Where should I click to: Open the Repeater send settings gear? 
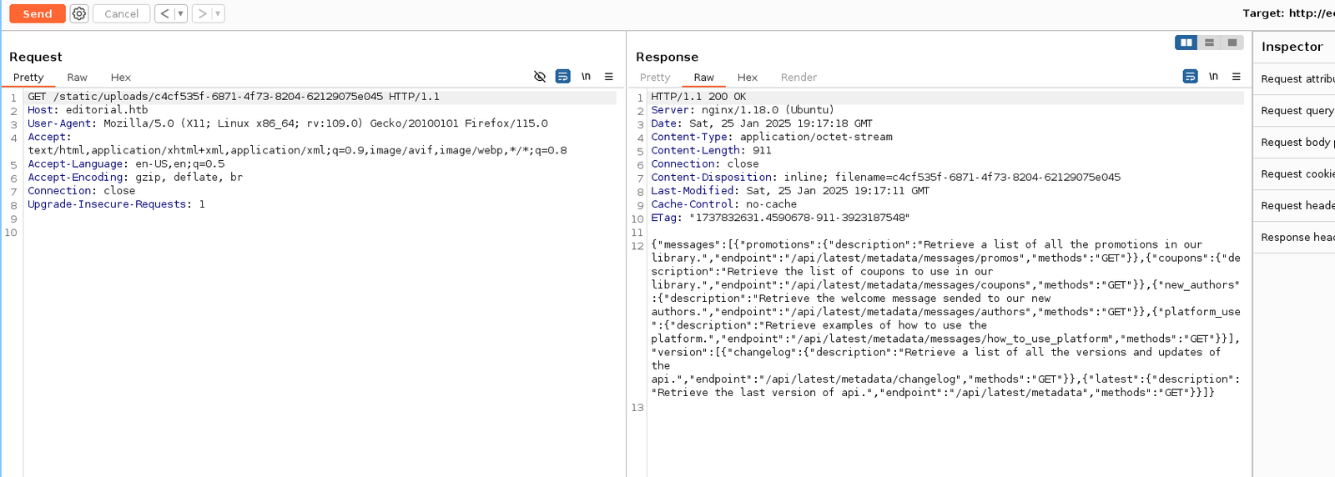coord(78,13)
